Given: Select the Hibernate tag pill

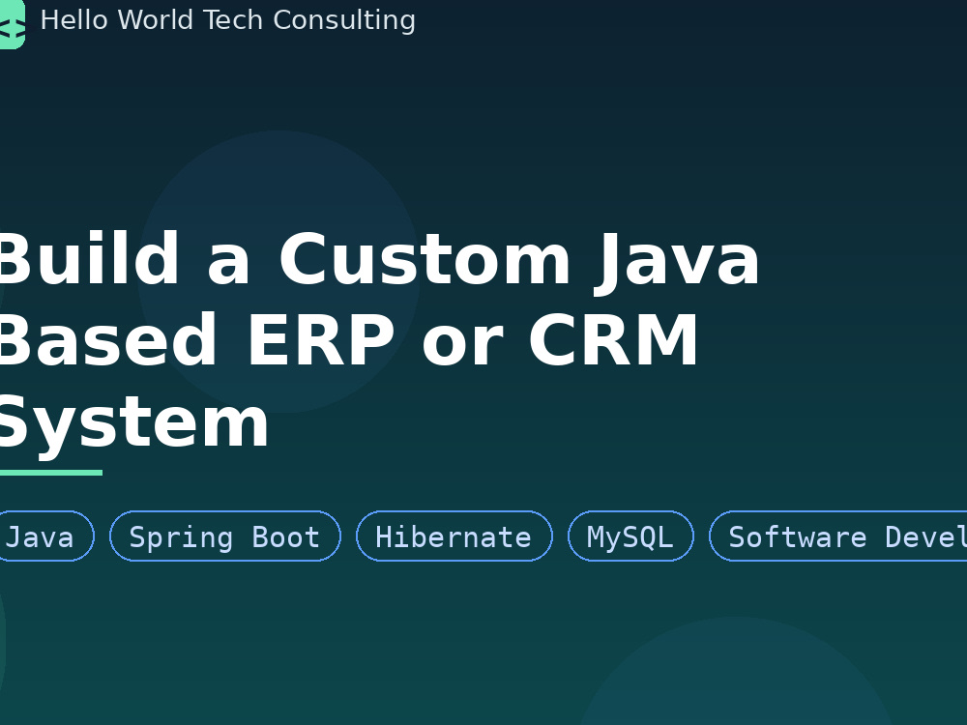Looking at the screenshot, I should point(454,536).
